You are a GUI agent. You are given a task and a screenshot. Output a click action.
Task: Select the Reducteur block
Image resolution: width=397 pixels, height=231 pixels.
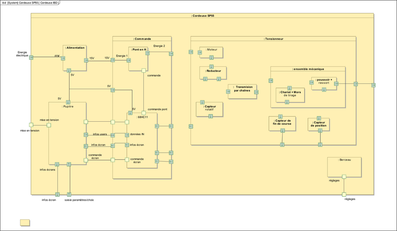point(213,72)
